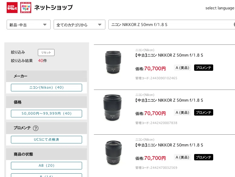235x177 pixels.
Task: Open the select language menu
Action: click(220, 8)
